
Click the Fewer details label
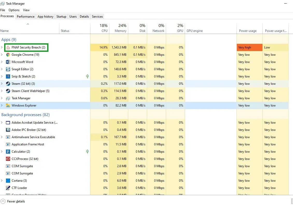click(x=16, y=201)
